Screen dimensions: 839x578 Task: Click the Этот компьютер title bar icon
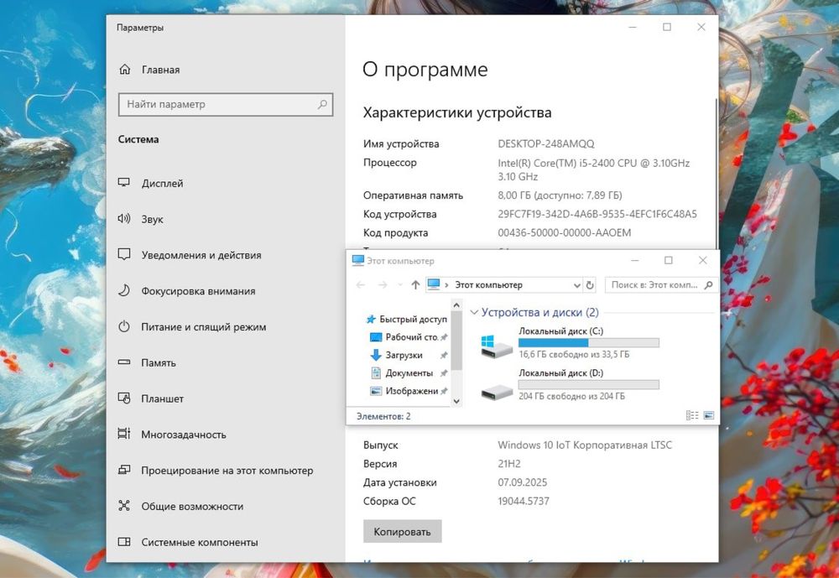pyautogui.click(x=358, y=260)
